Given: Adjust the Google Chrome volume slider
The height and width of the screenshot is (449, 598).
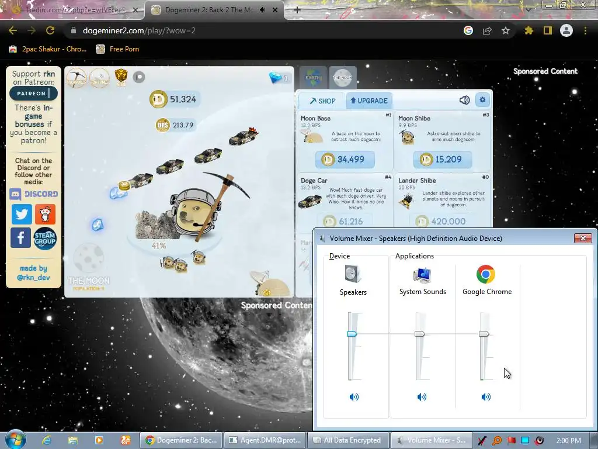Looking at the screenshot, I should pyautogui.click(x=484, y=334).
